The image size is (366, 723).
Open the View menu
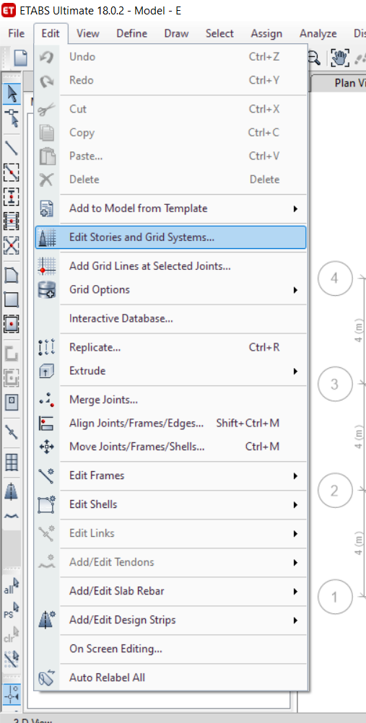(87, 34)
